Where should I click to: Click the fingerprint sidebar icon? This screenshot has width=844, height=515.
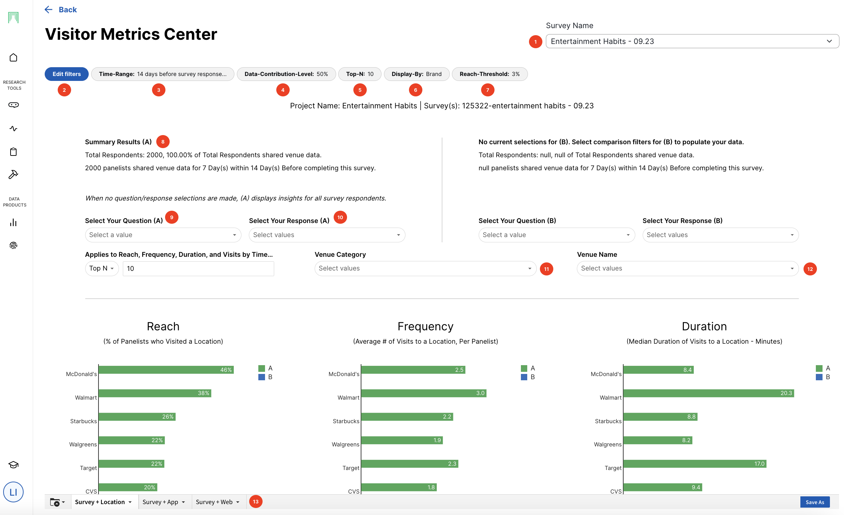(x=13, y=246)
